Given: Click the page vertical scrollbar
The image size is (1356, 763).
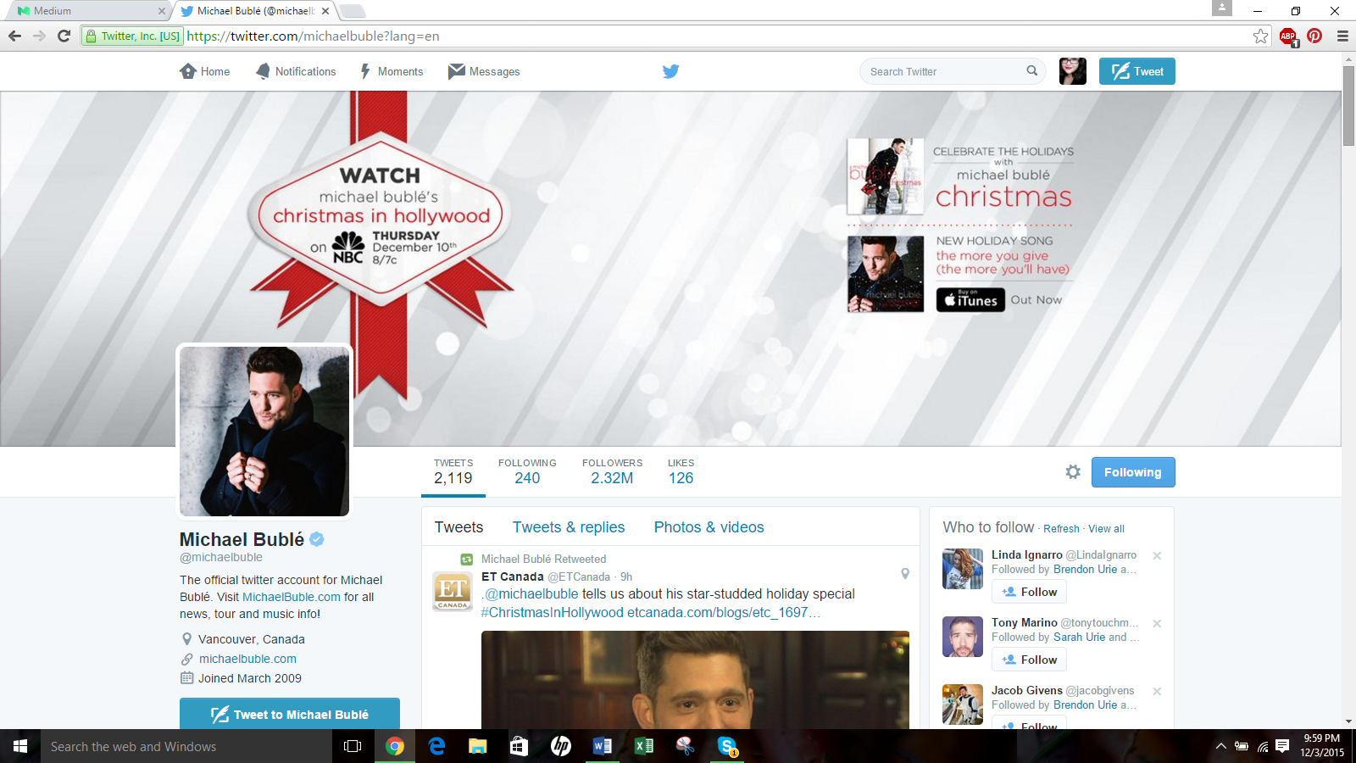Looking at the screenshot, I should [x=1348, y=105].
